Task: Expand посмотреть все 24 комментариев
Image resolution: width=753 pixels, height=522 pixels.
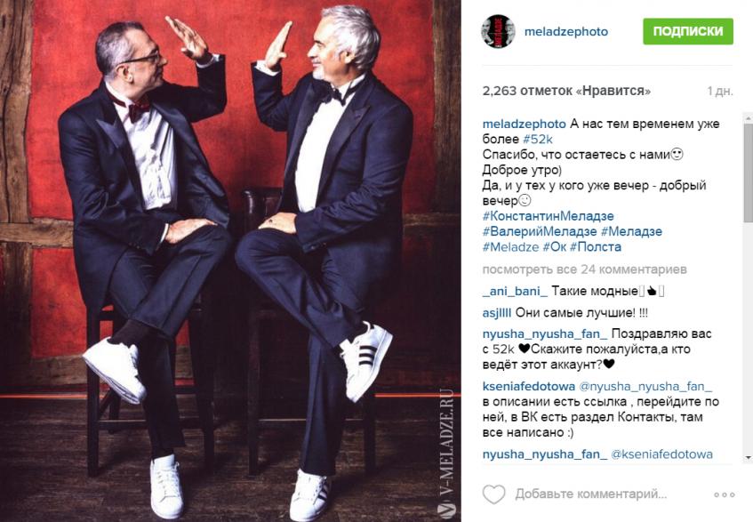Action: point(584,269)
